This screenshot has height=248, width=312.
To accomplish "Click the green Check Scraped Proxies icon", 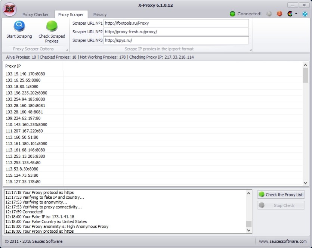I will pos(52,26).
